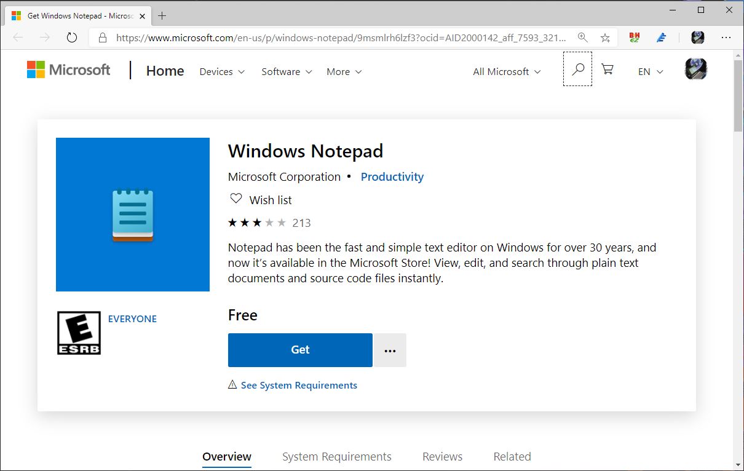
Task: Follow the Productivity category link
Action: [392, 177]
